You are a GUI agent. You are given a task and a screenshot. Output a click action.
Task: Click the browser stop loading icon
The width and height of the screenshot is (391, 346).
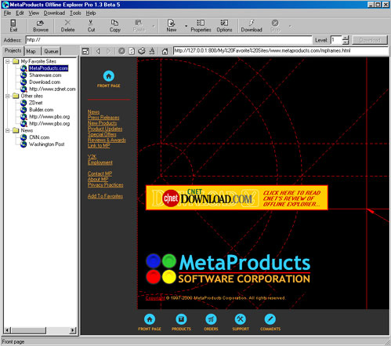(x=121, y=51)
